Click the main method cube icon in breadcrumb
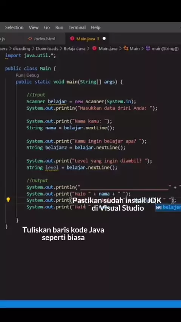 click(x=148, y=49)
